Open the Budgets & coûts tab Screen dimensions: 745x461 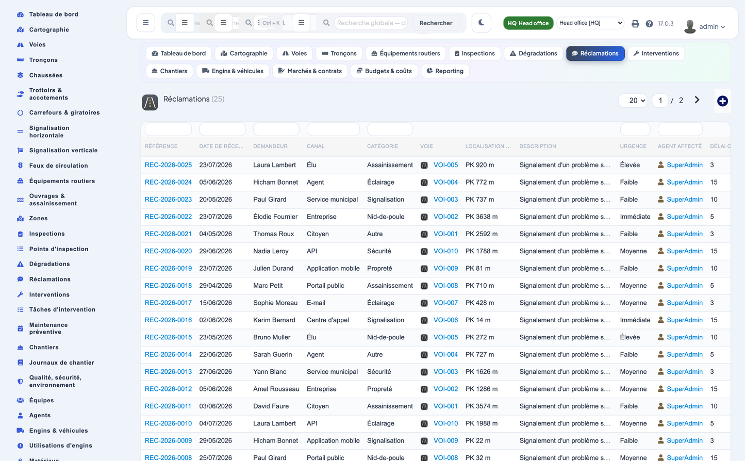point(384,71)
